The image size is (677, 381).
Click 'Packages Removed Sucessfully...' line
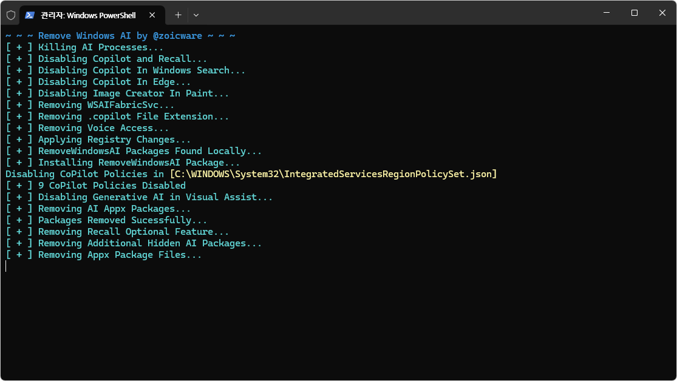click(106, 220)
